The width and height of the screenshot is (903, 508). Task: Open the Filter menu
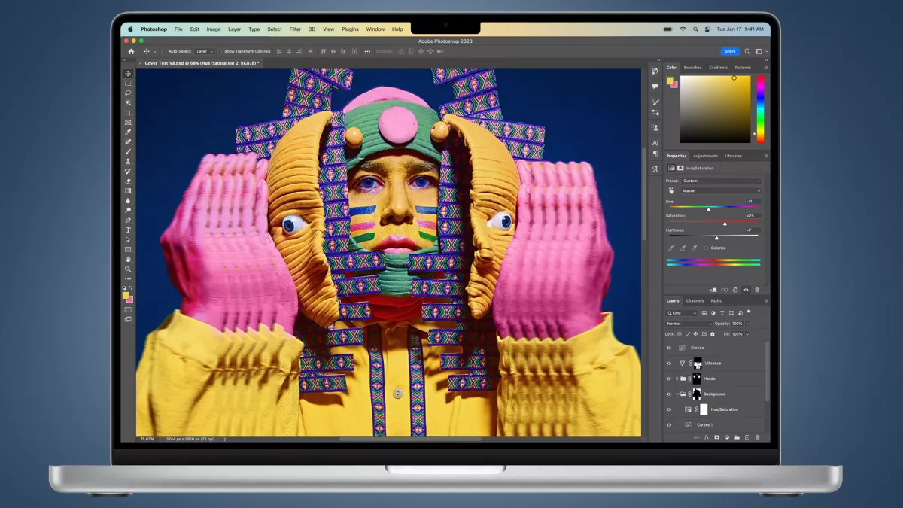coord(295,29)
